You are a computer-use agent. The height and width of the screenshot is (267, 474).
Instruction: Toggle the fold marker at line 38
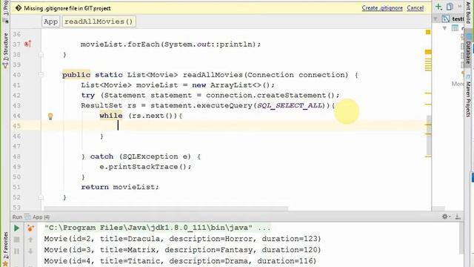(x=41, y=54)
